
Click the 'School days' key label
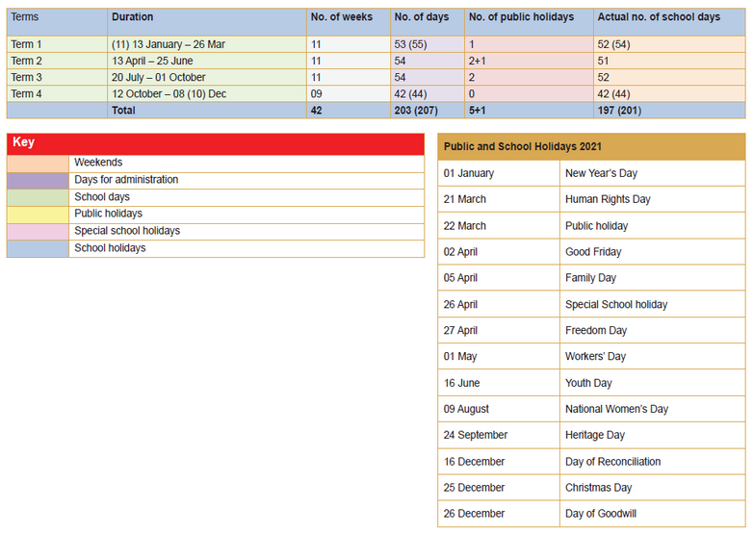pos(102,197)
